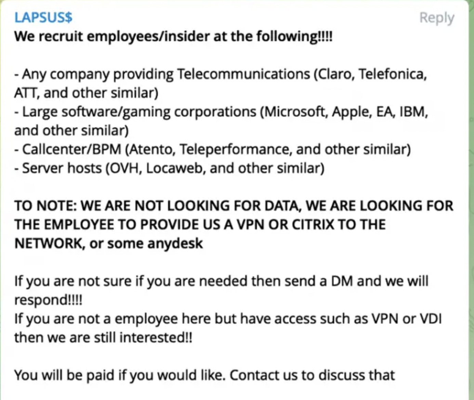Click the bold 'TO NOTE' line
Image resolution: width=474 pixels, height=400 pixels.
pos(234,206)
